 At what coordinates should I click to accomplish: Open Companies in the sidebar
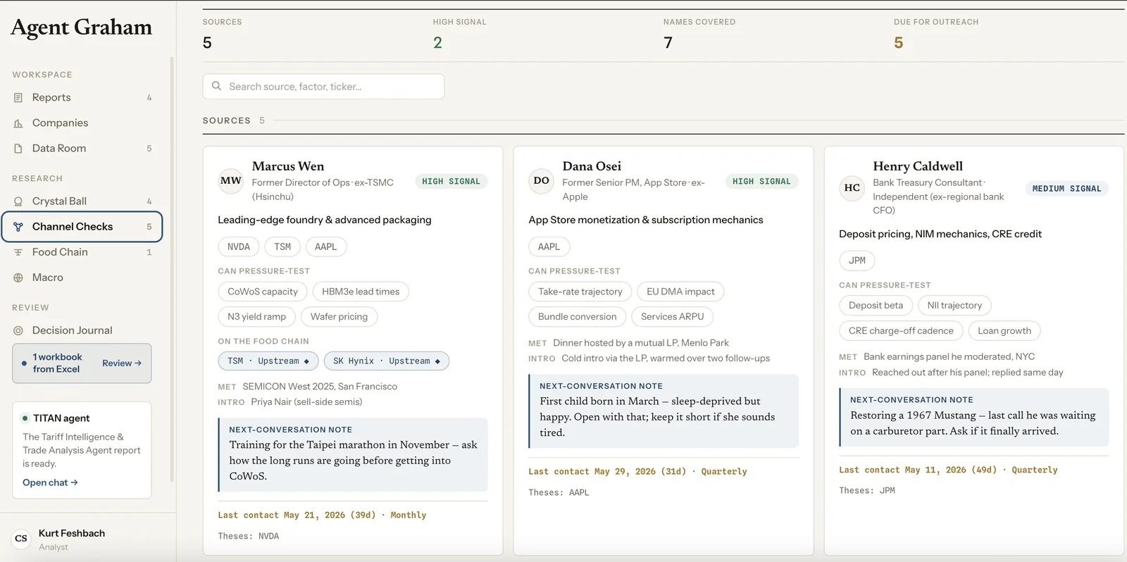[x=82, y=123]
